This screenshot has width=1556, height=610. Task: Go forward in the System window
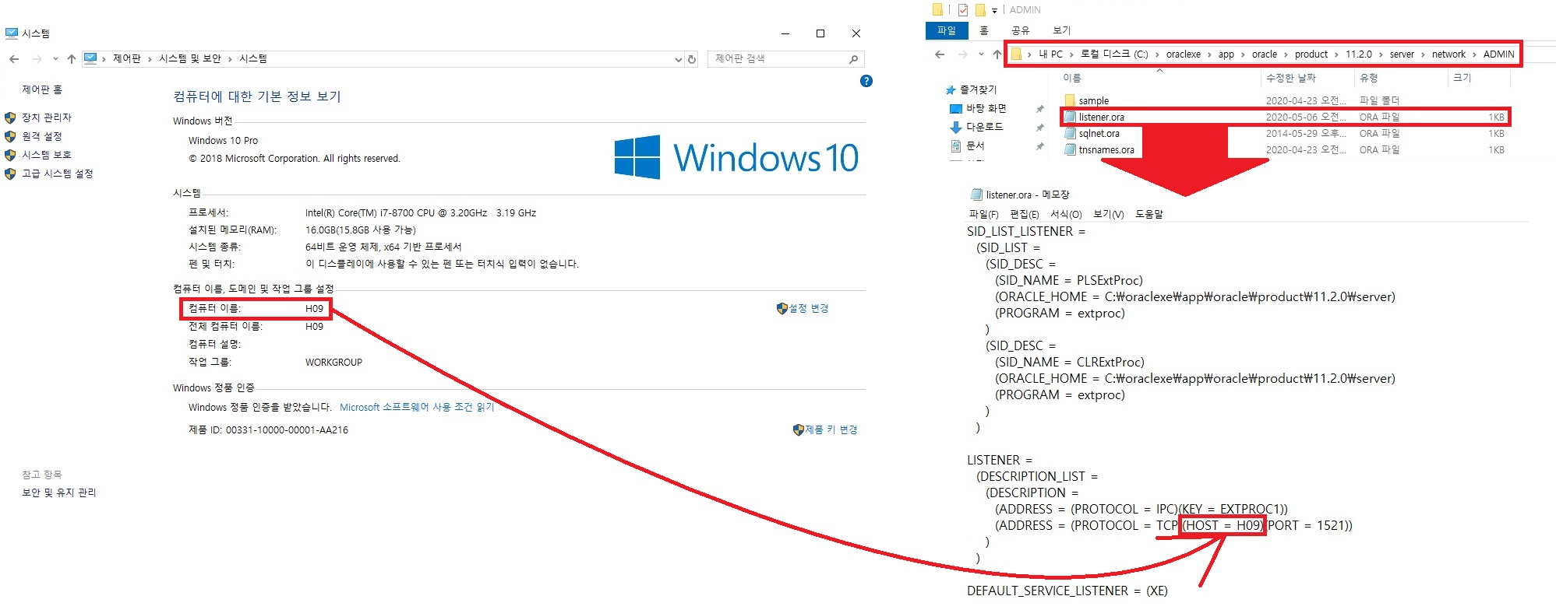[37, 59]
